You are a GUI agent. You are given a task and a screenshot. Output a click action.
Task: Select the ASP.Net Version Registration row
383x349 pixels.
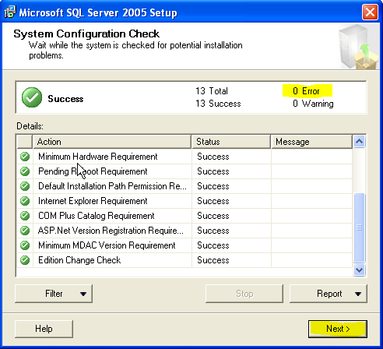(x=184, y=231)
